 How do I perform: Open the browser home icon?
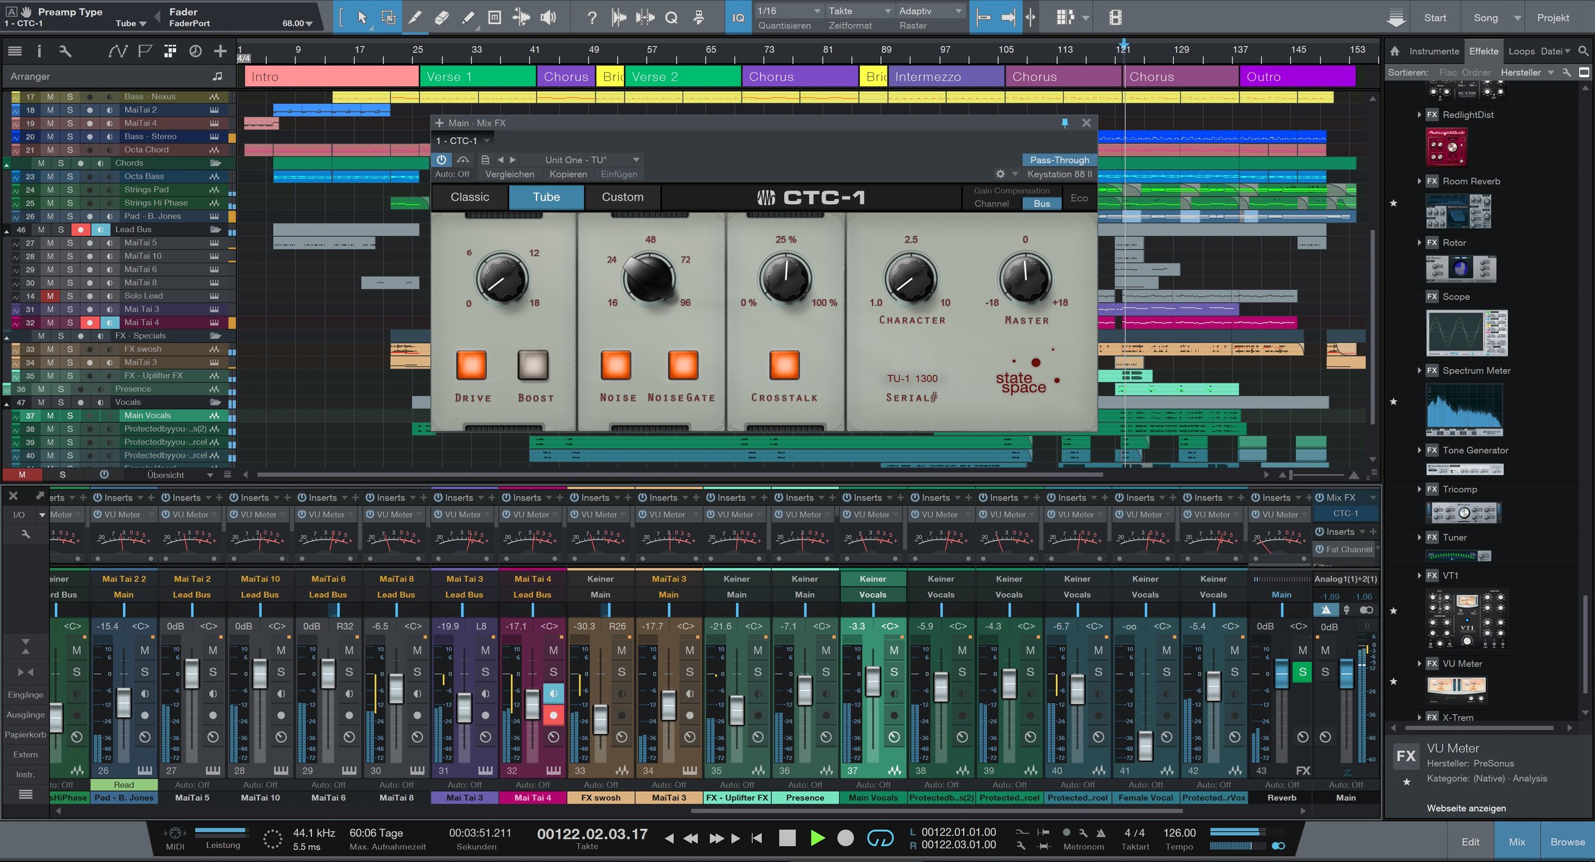pos(1395,51)
